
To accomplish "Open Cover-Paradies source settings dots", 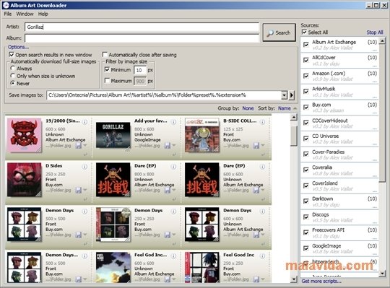I will pyautogui.click(x=374, y=160).
